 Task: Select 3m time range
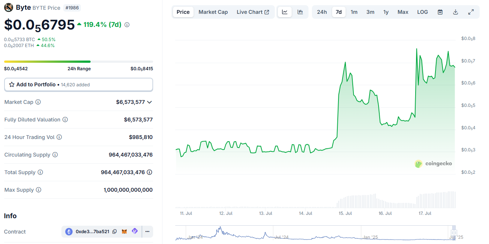point(370,12)
